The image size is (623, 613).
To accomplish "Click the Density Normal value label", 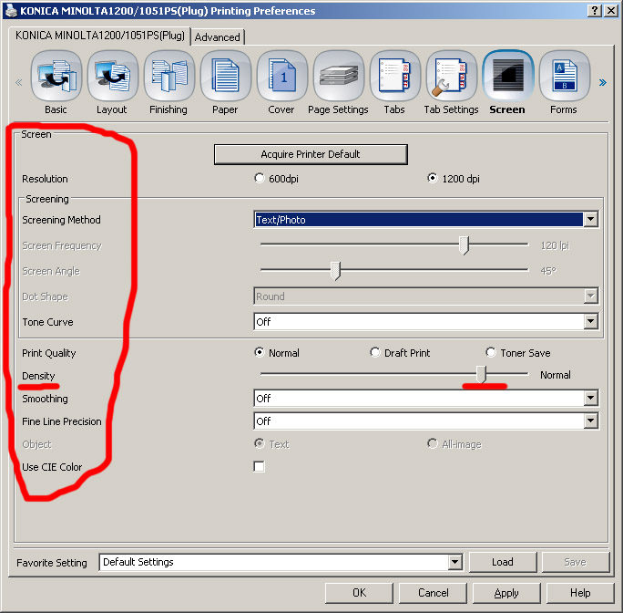I will [x=556, y=375].
